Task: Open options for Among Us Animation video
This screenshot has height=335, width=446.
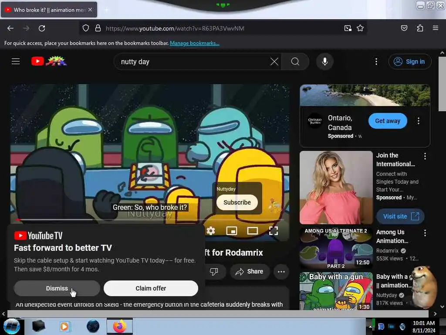Action: (x=425, y=233)
